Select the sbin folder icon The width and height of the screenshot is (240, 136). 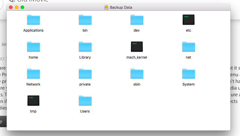[137, 74]
